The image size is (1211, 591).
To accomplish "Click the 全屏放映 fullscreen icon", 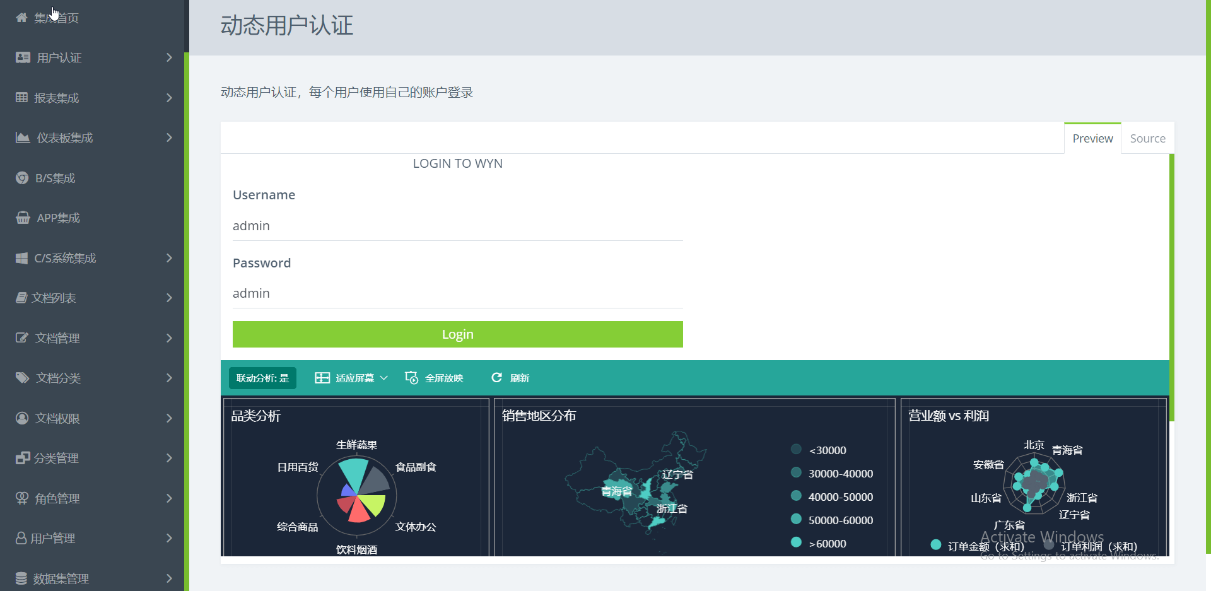I will (x=411, y=378).
